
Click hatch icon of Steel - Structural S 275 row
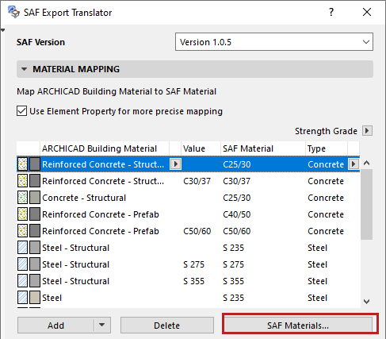tap(22, 264)
